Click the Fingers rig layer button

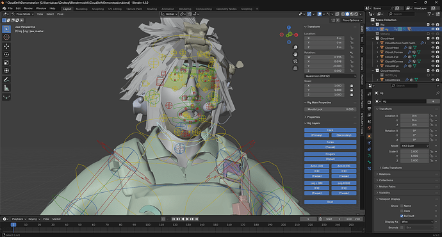pyautogui.click(x=330, y=154)
